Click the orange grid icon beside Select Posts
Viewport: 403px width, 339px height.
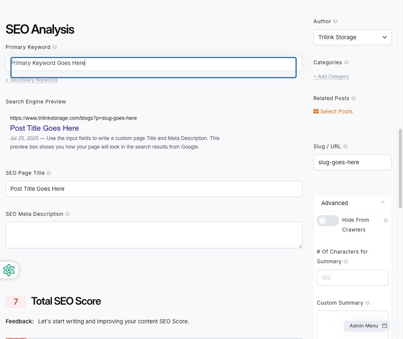[x=316, y=111]
